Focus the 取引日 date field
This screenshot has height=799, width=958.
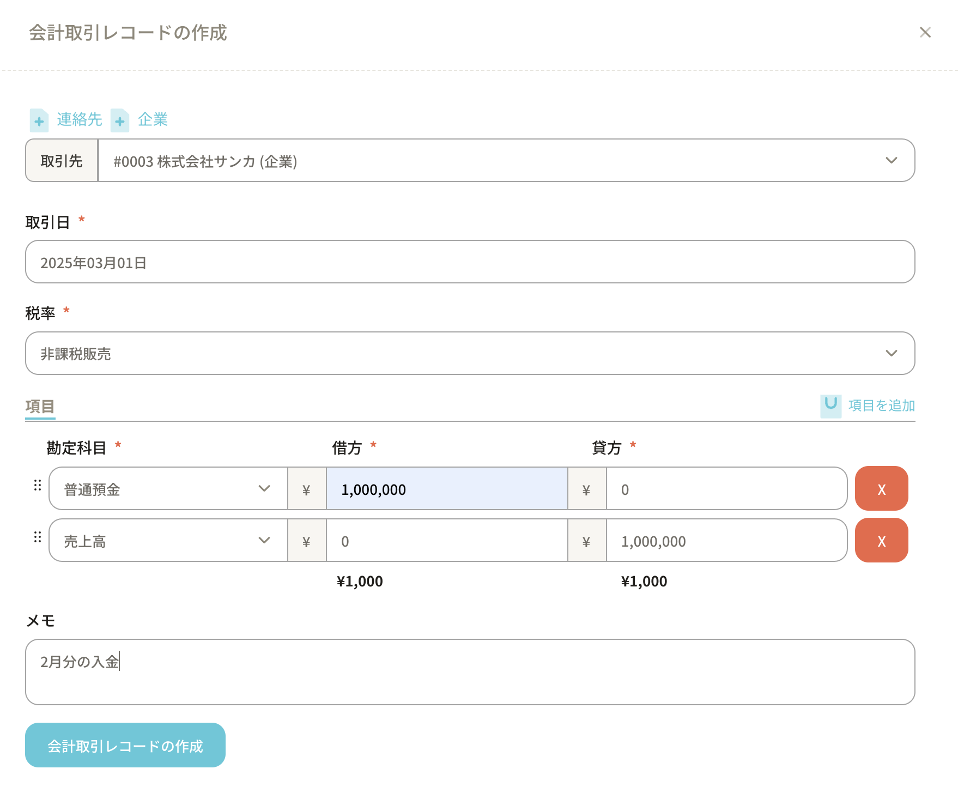470,262
